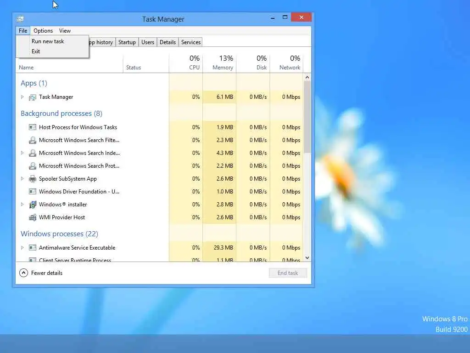This screenshot has width=470, height=353.
Task: Switch to the Details tab
Action: tap(168, 42)
